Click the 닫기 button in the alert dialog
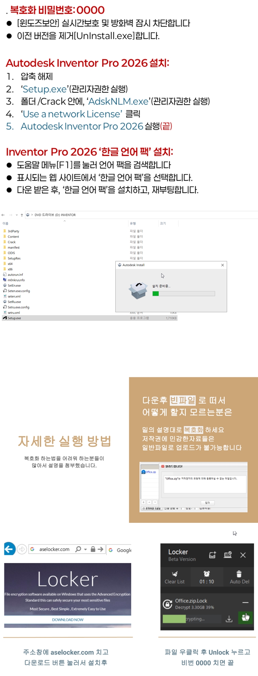The image size is (258, 676). coord(207,503)
